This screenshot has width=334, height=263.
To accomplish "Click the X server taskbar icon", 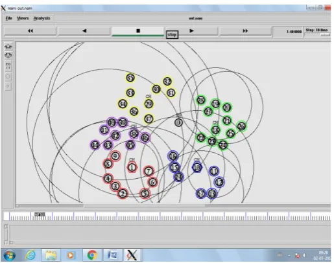I will click(132, 255).
